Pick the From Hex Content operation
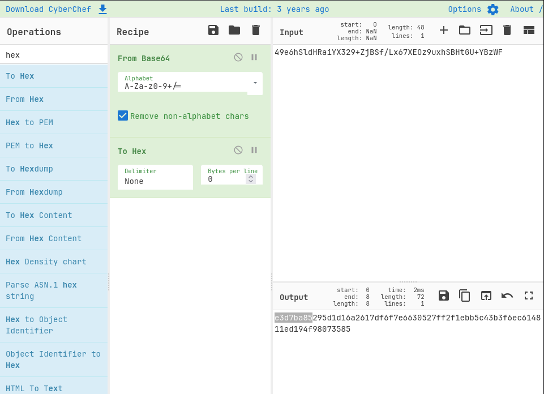544x394 pixels. [54, 239]
